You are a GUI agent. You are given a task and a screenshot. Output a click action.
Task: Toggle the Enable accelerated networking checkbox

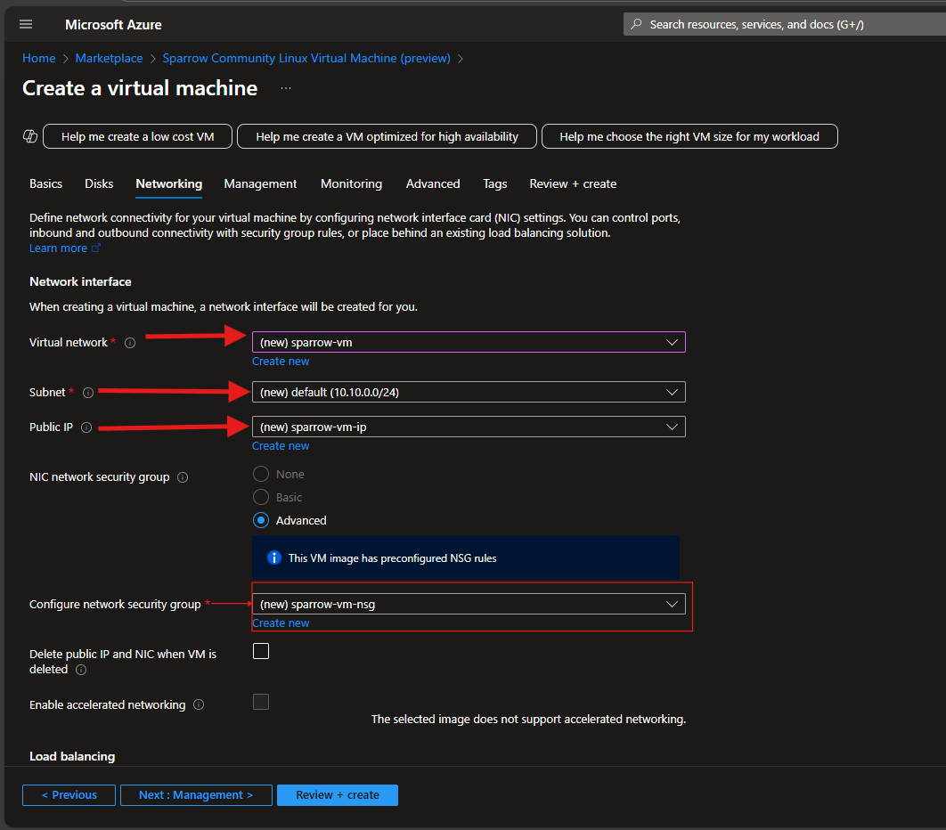261,702
